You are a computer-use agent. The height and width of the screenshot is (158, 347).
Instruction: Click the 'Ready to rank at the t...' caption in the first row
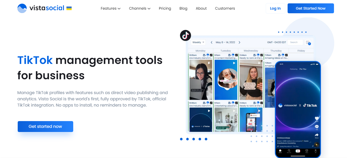point(251,58)
